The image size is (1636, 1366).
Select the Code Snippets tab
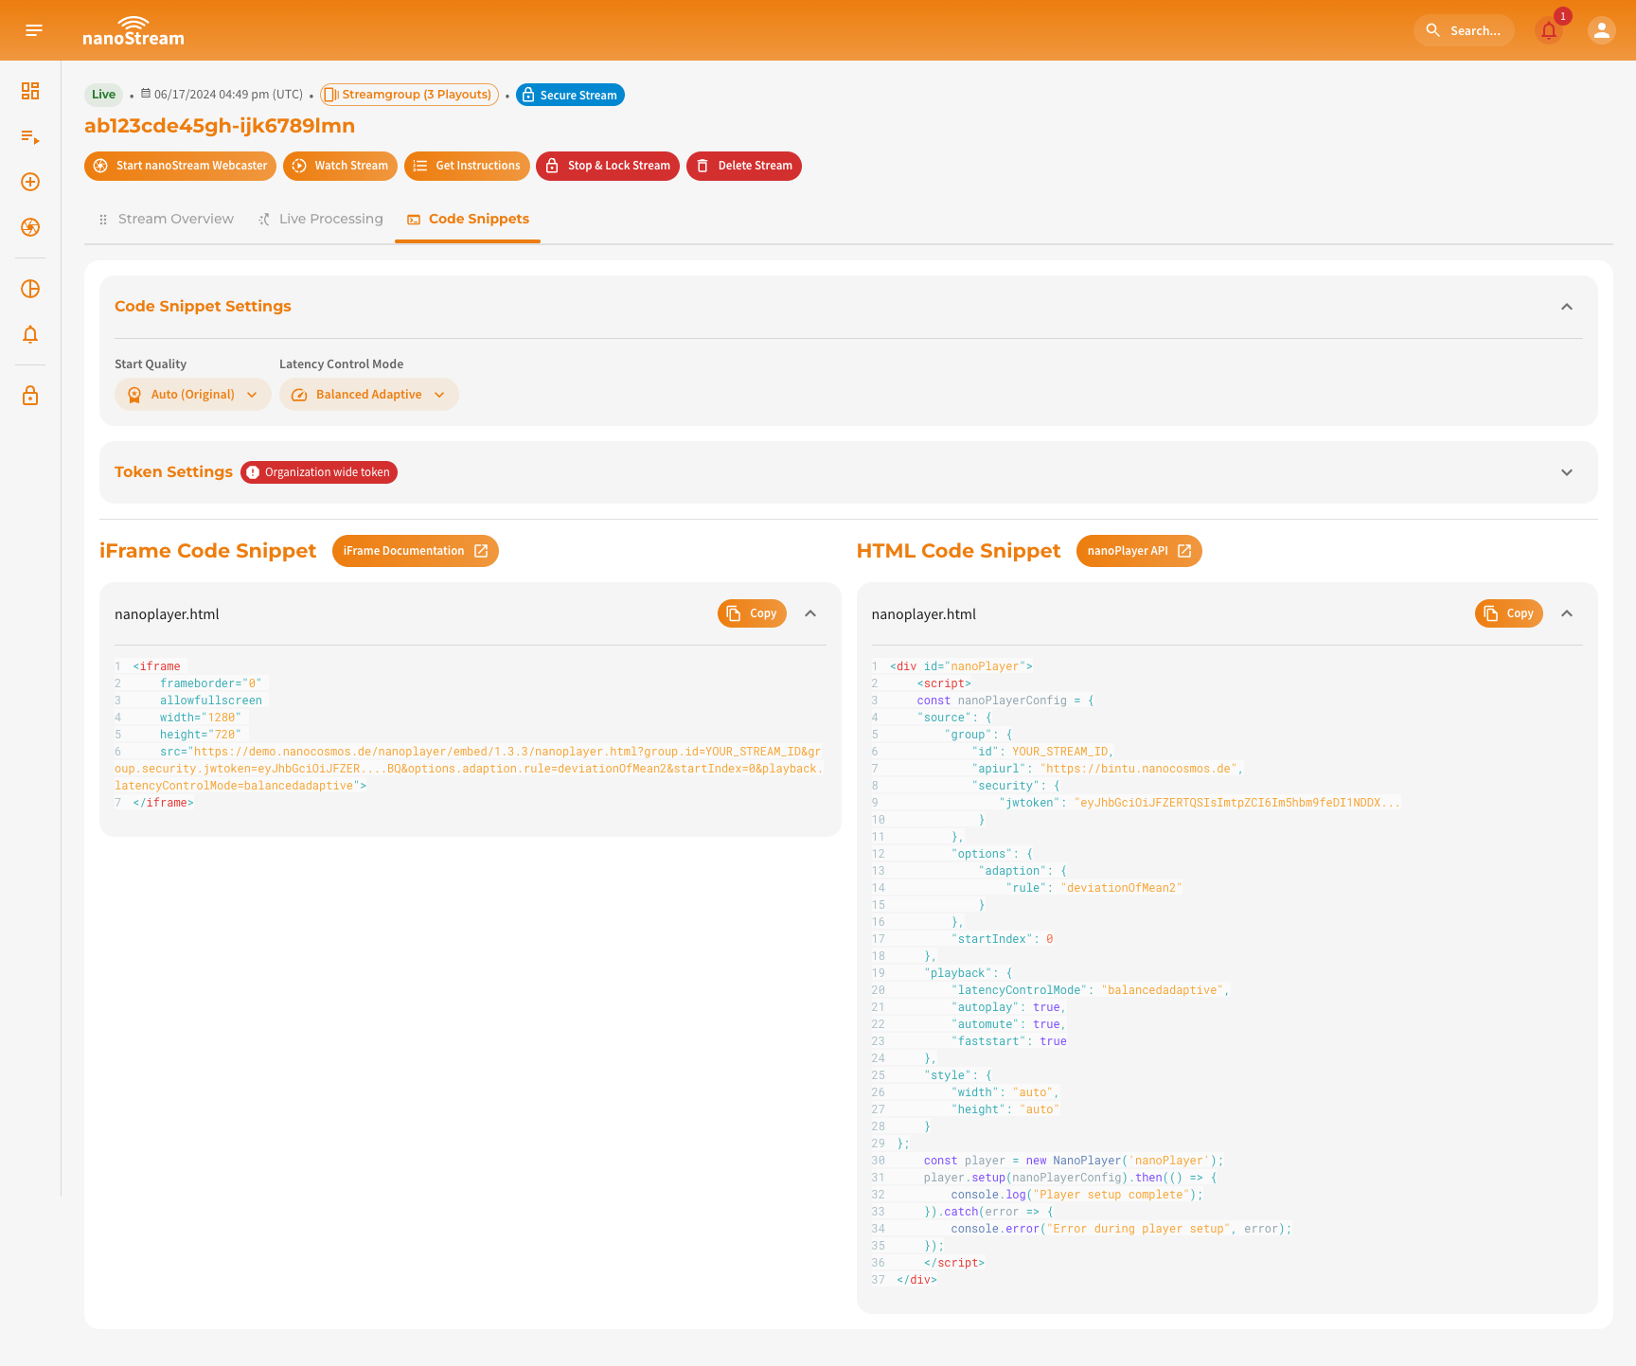point(468,219)
